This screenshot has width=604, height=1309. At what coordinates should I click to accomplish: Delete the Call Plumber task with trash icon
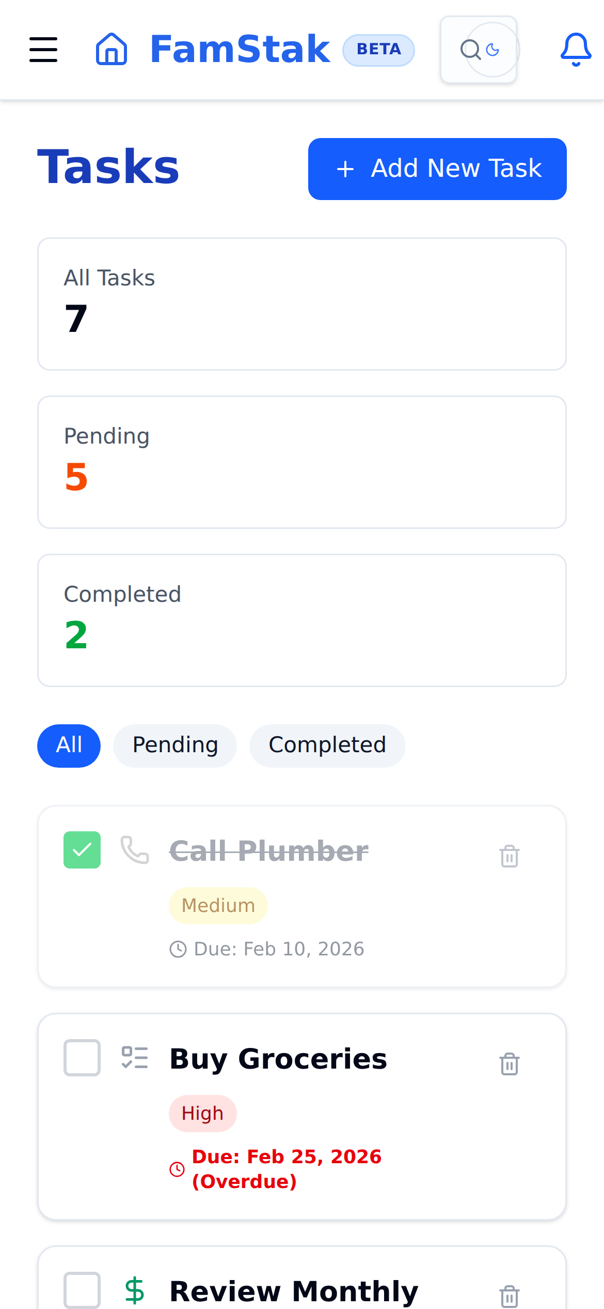pos(508,856)
